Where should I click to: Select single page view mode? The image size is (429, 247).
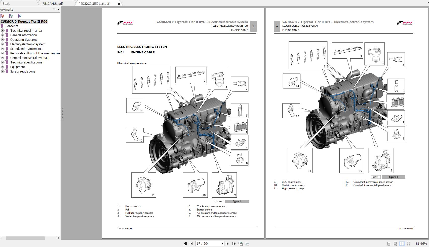[x=389, y=244]
